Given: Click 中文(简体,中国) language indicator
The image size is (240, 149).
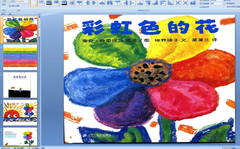Looking at the screenshot, I should click(38, 148).
